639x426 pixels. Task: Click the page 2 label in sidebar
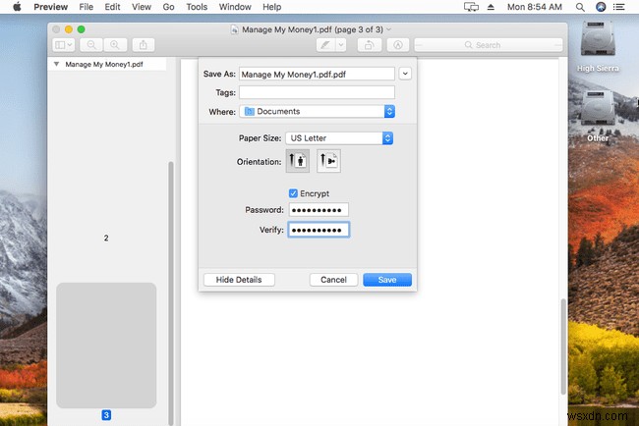click(106, 238)
